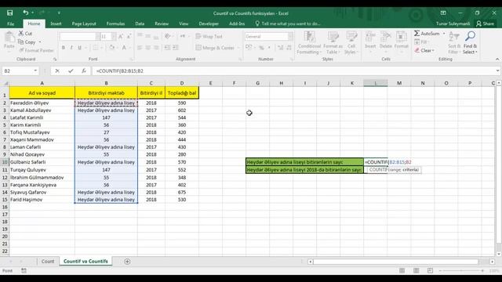Expand the Merge & Center dropdown arrow

coord(238,48)
